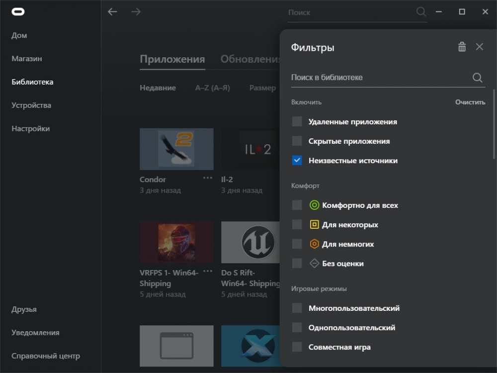497x373 pixels.
Task: Switch to the Обновления tab
Action: [250, 59]
